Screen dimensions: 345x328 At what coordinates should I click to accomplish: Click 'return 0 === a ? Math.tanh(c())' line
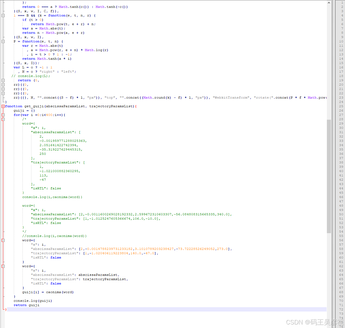pyautogui.click(x=75, y=7)
